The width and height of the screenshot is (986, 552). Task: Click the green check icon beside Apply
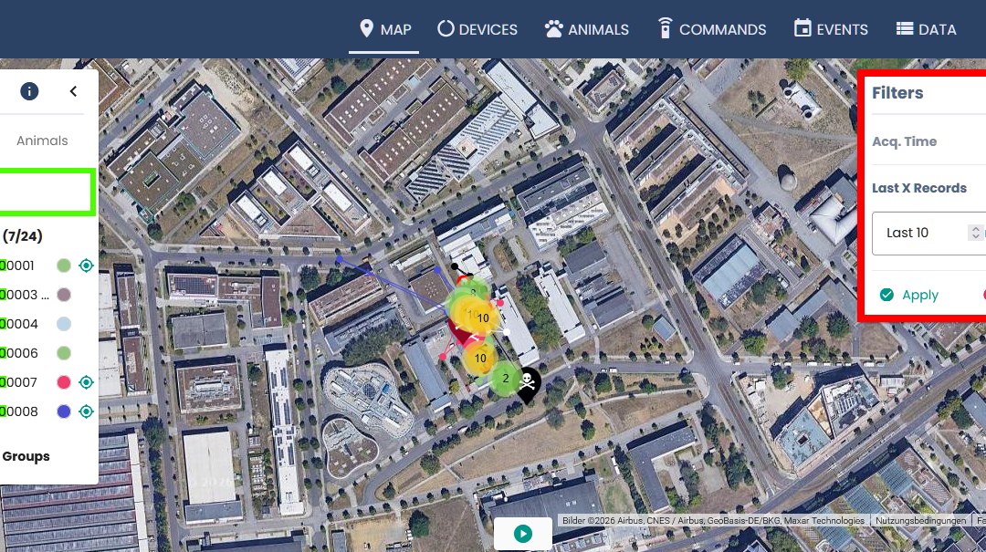pos(886,295)
